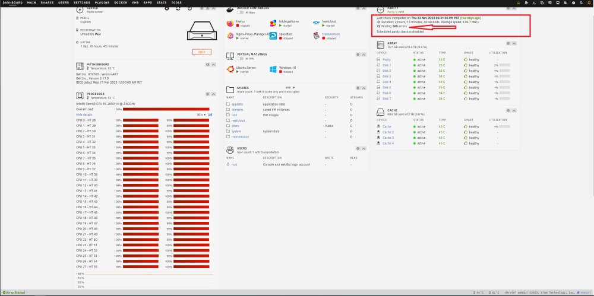The height and width of the screenshot is (296, 594).
Task: Toggle the All Apps switch
Action: (x=240, y=12)
